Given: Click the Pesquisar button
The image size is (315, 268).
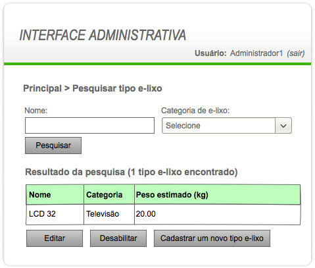Looking at the screenshot, I should (x=53, y=146).
